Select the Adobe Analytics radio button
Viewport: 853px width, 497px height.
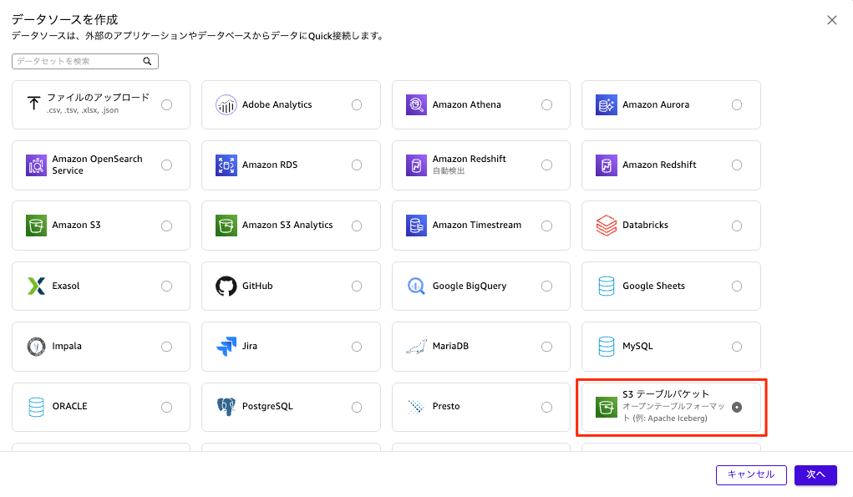tap(357, 105)
